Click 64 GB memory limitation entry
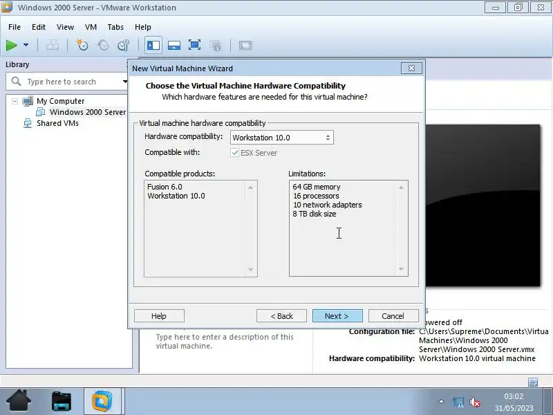 pyautogui.click(x=317, y=187)
